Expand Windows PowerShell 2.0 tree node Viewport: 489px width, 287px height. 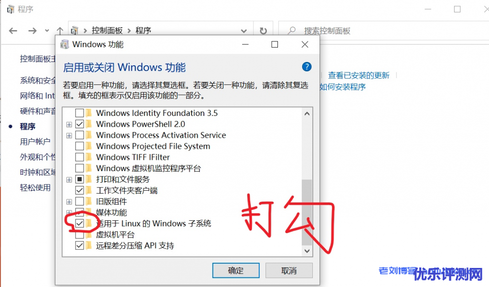[69, 124]
